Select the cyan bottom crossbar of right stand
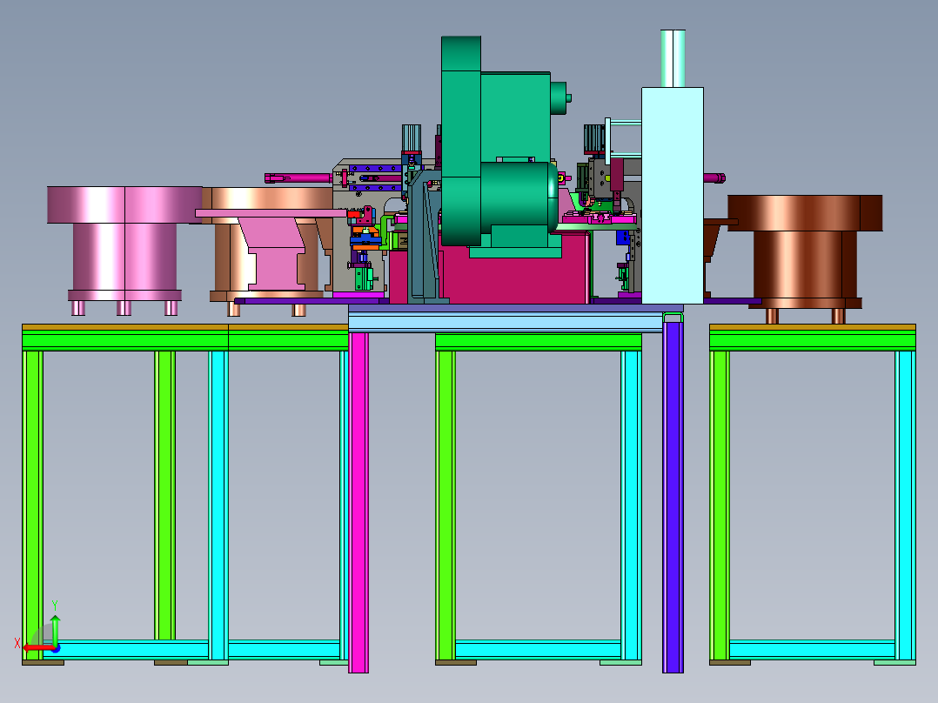This screenshot has width=938, height=703. tap(812, 649)
